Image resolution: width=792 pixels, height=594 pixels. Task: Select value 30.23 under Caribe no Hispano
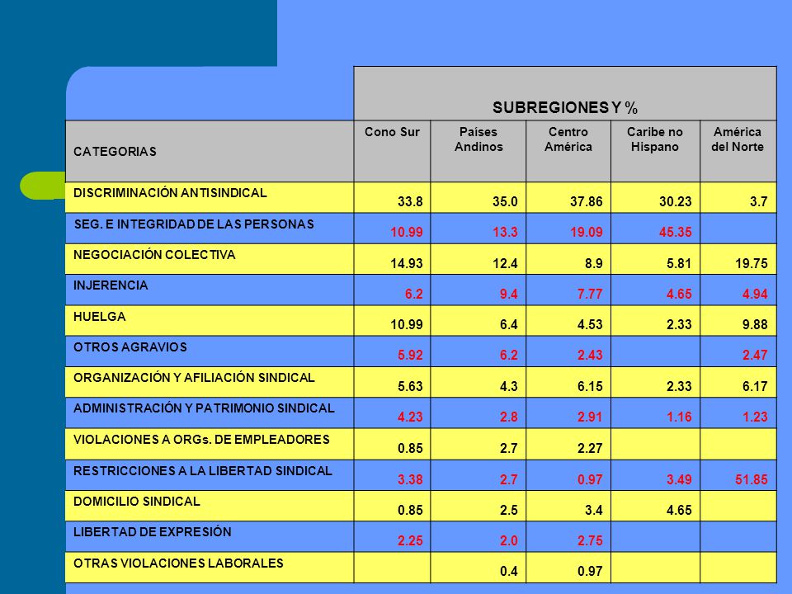[x=676, y=201]
